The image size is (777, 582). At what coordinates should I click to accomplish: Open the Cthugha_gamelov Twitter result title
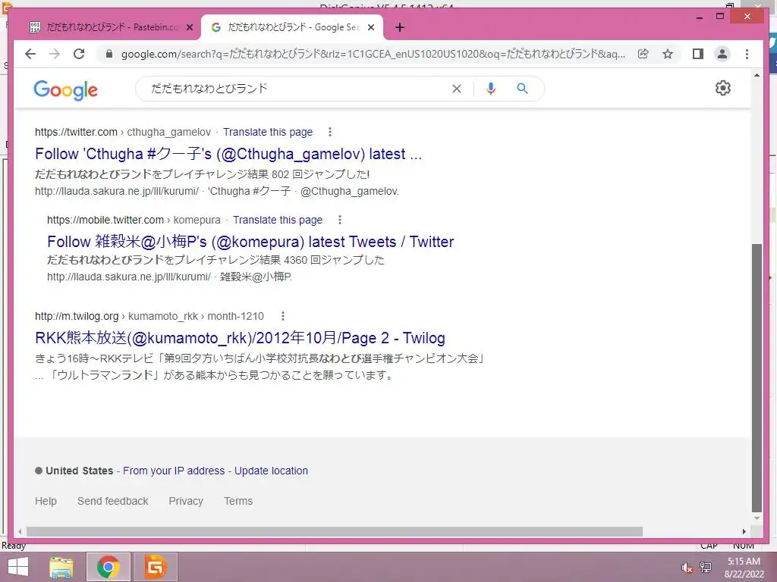click(x=228, y=154)
